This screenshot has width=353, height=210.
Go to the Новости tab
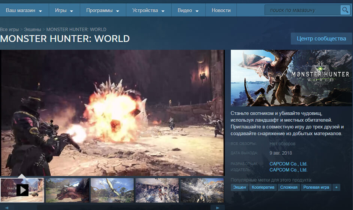[x=221, y=10]
